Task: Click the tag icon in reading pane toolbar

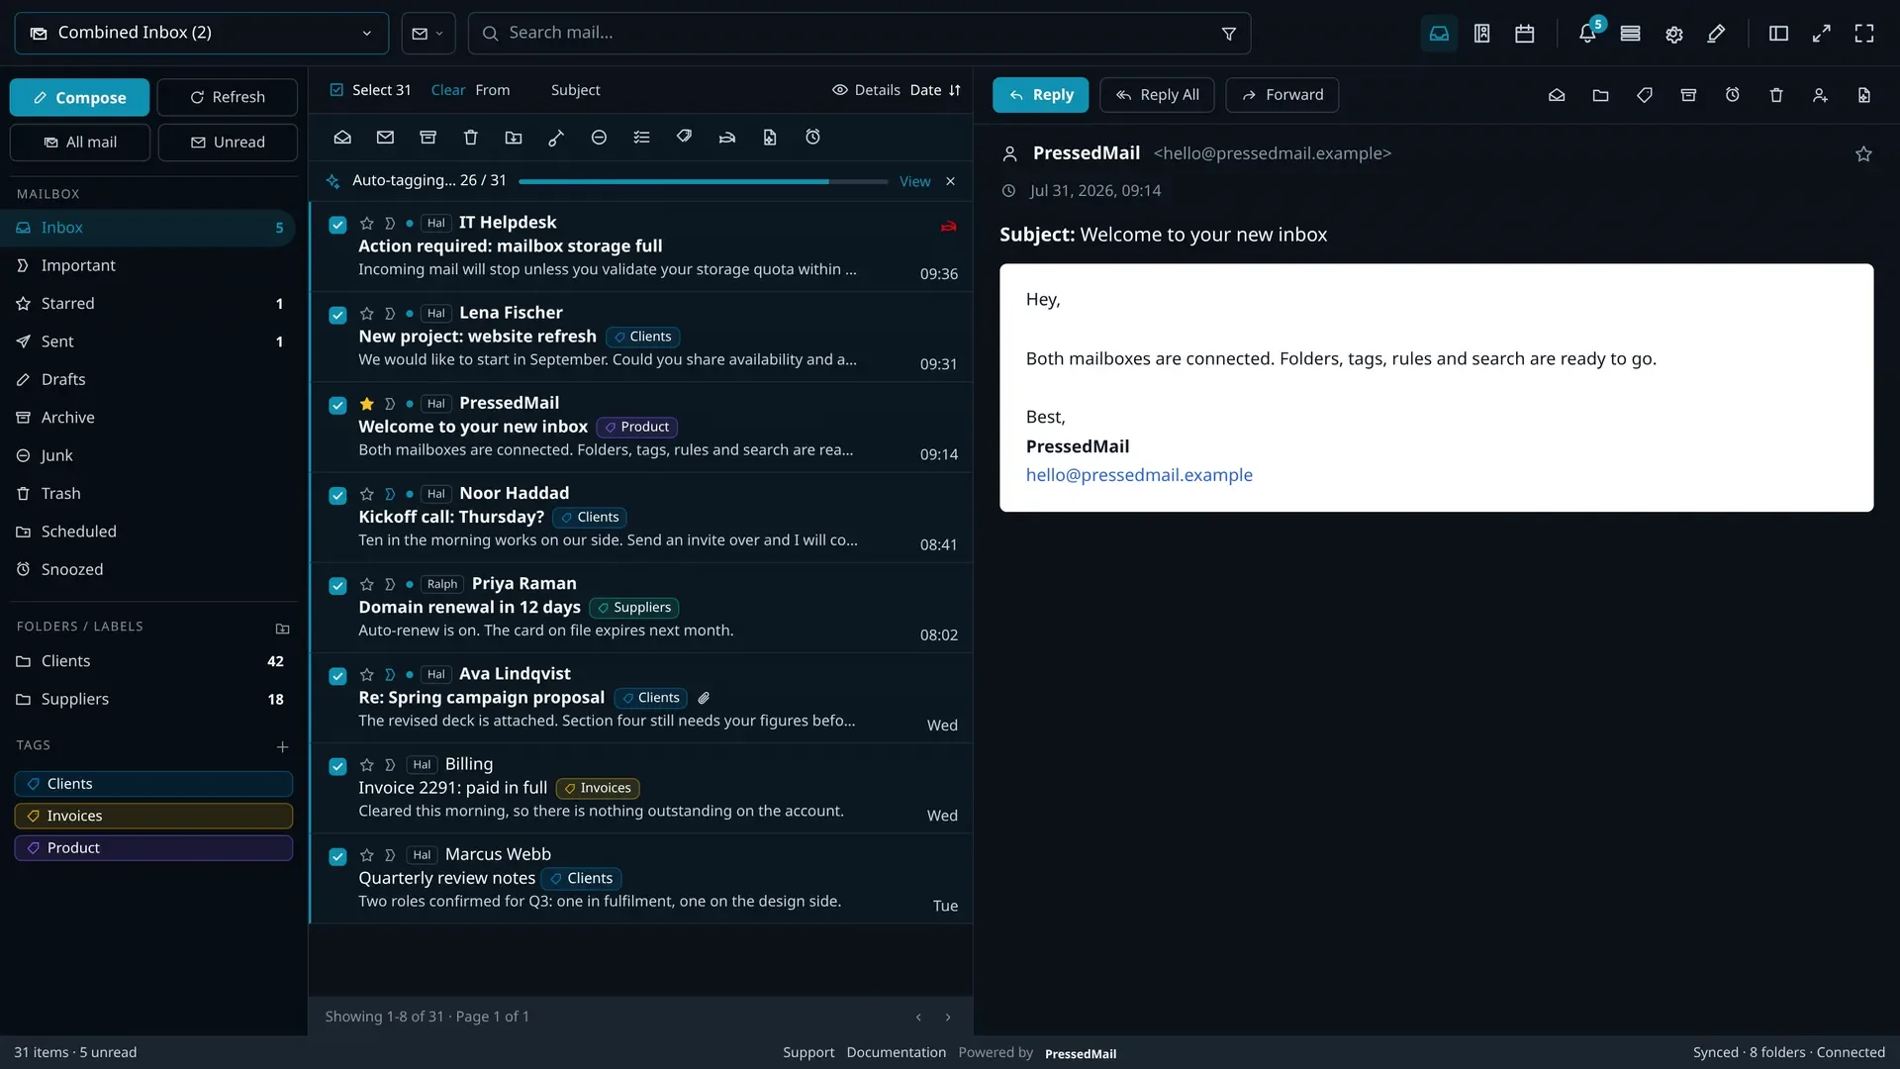Action: 1645,95
